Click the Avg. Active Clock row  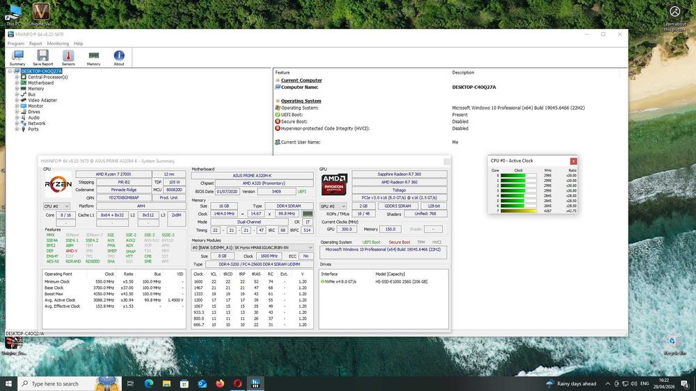click(x=114, y=300)
